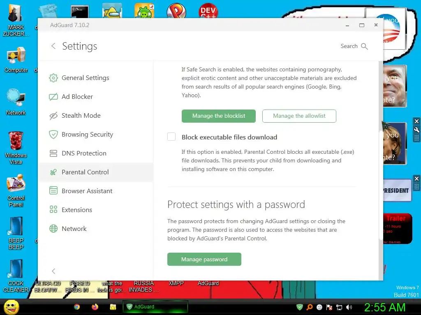The image size is (421, 315).
Task: Select the MARK ZUCKER... desktop icon
Action: [x=16, y=21]
